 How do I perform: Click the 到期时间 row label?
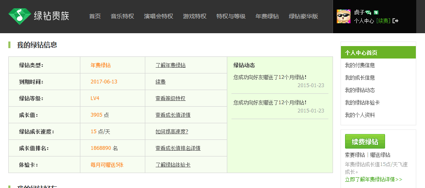point(31,82)
